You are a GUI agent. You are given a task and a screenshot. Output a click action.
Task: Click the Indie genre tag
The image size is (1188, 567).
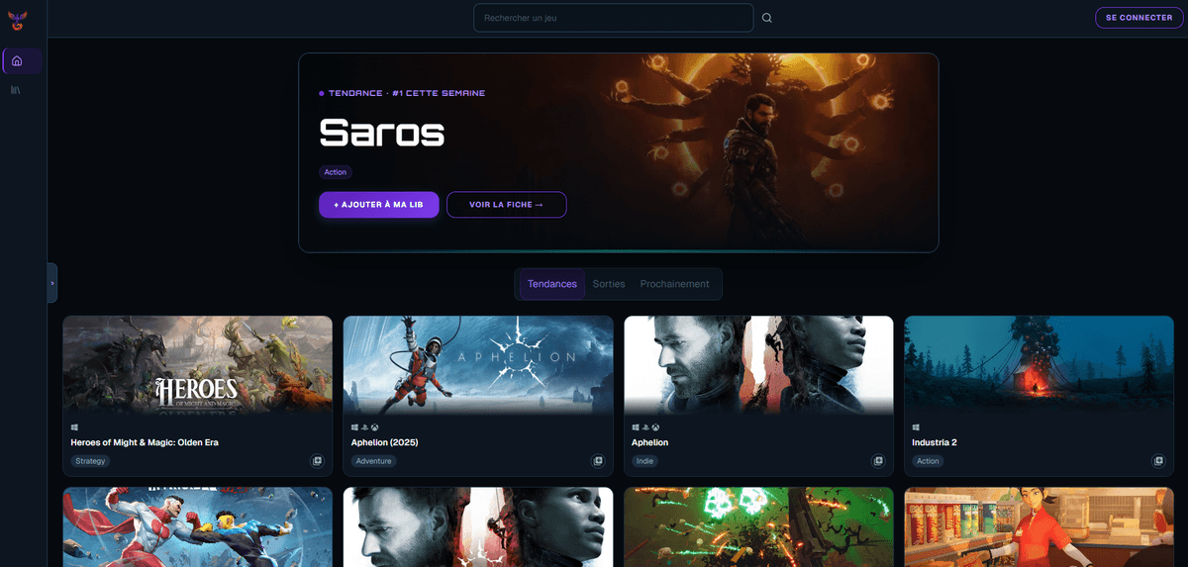coord(644,461)
